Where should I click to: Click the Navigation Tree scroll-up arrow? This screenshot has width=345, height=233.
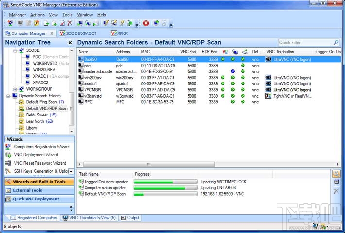pyautogui.click(x=72, y=50)
